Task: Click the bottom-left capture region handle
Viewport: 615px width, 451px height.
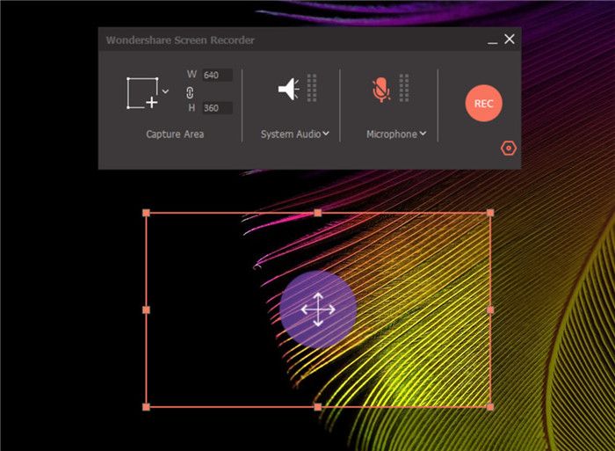Action: pos(147,407)
